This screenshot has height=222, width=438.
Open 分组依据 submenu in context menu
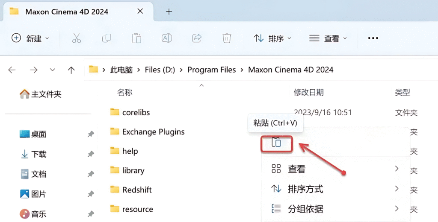pos(334,209)
